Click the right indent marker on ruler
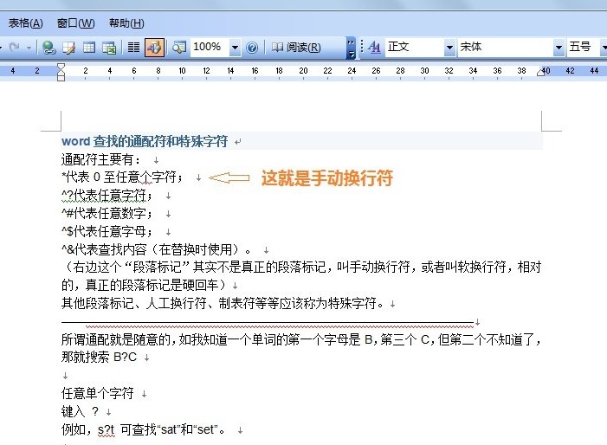This screenshot has height=445, width=607. point(541,72)
